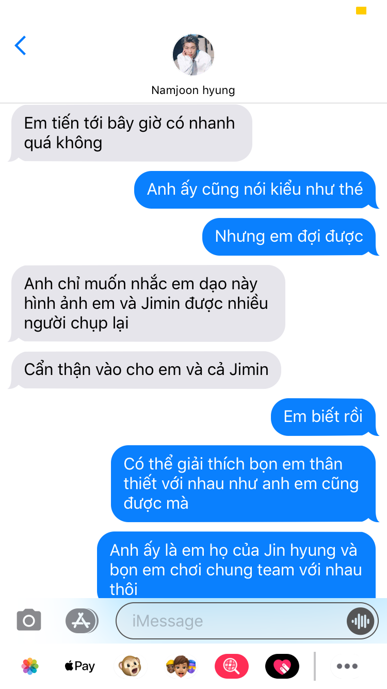Open the Photos app icon
The width and height of the screenshot is (387, 689).
click(30, 666)
